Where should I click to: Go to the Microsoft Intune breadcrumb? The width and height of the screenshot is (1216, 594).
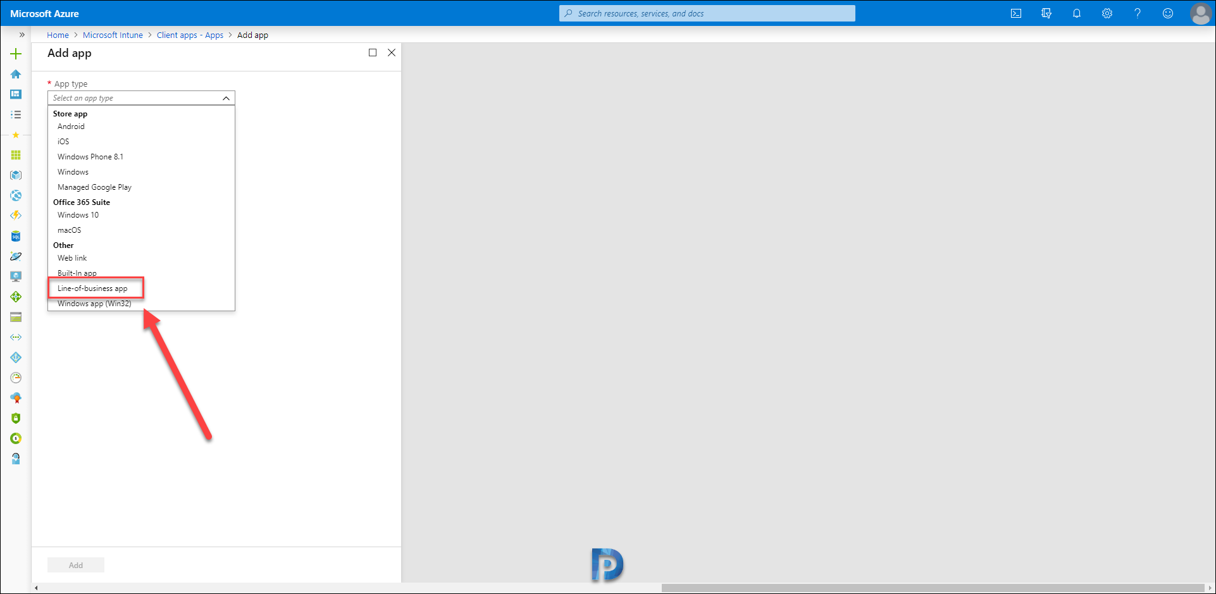[x=113, y=35]
